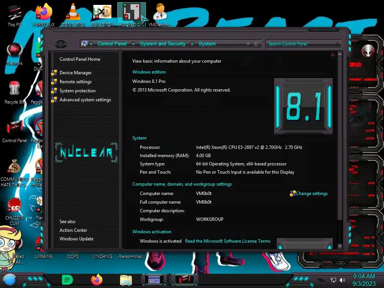384x288 pixels.
Task: Go to Control Panel breadcrumb
Action: [112, 43]
